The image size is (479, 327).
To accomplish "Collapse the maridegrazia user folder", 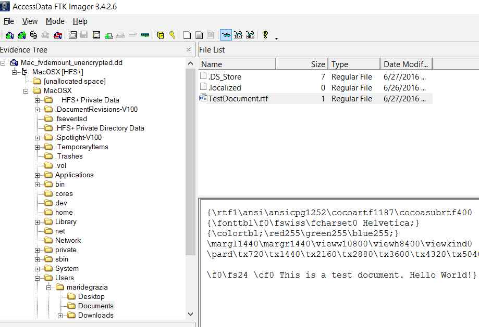I will click(x=48, y=288).
